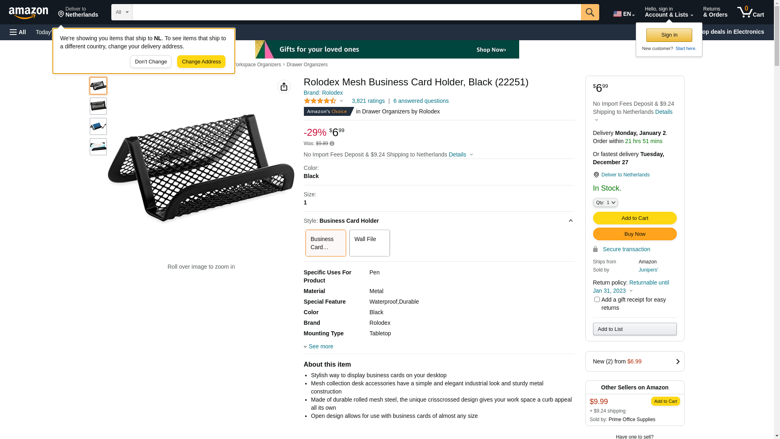The width and height of the screenshot is (780, 439).
Task: Click into the Amazon search field
Action: (356, 12)
